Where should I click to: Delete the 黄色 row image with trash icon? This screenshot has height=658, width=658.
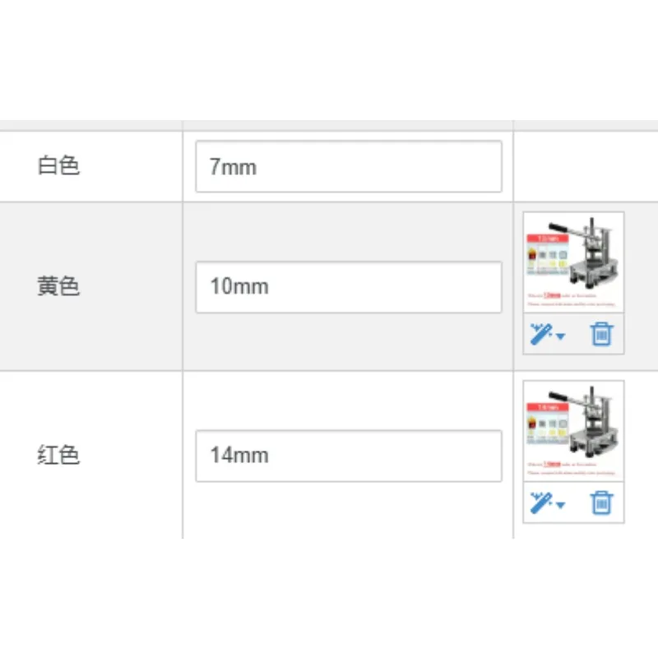[602, 334]
